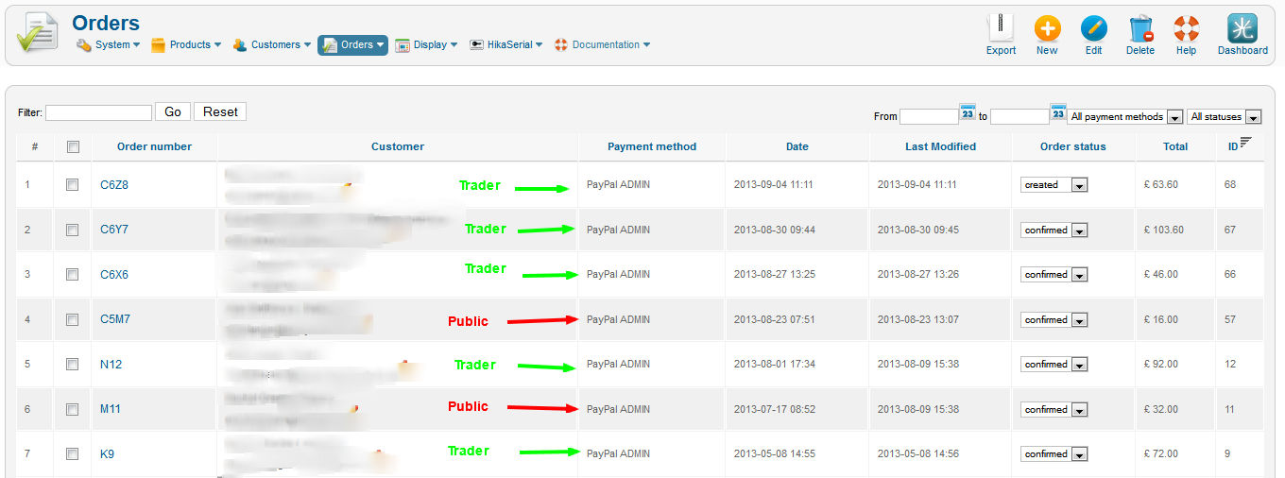Open the Display menu
This screenshot has height=478, width=1285.
coord(426,44)
